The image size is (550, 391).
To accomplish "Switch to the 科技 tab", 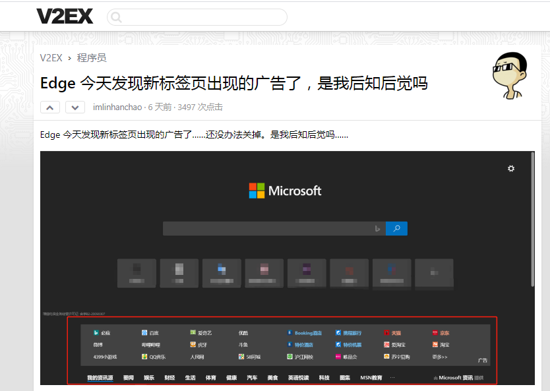I will click(324, 378).
